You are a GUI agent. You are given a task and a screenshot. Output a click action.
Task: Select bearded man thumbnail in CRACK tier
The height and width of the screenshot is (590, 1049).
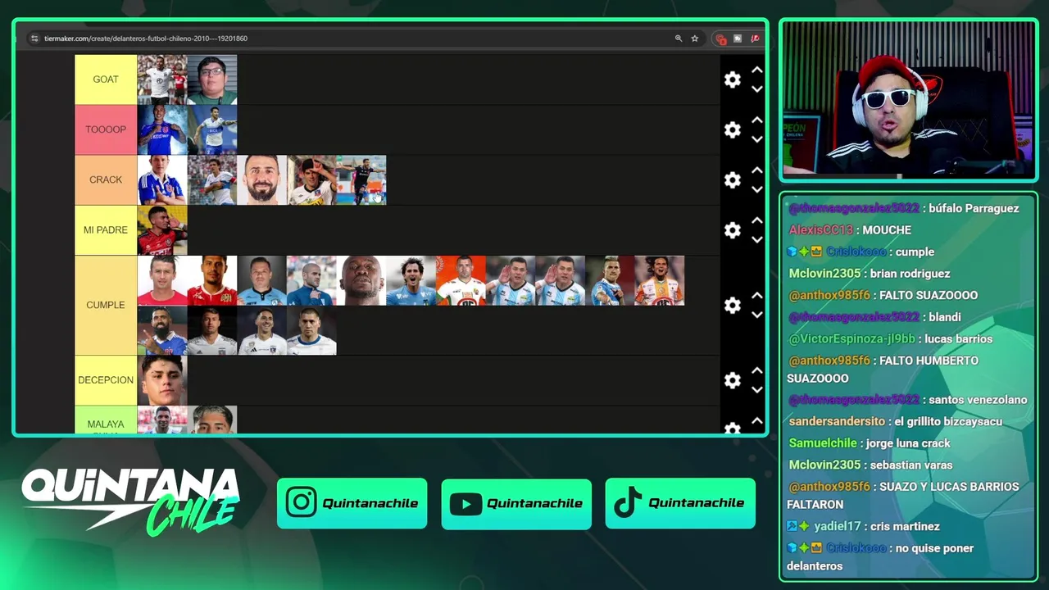point(262,179)
